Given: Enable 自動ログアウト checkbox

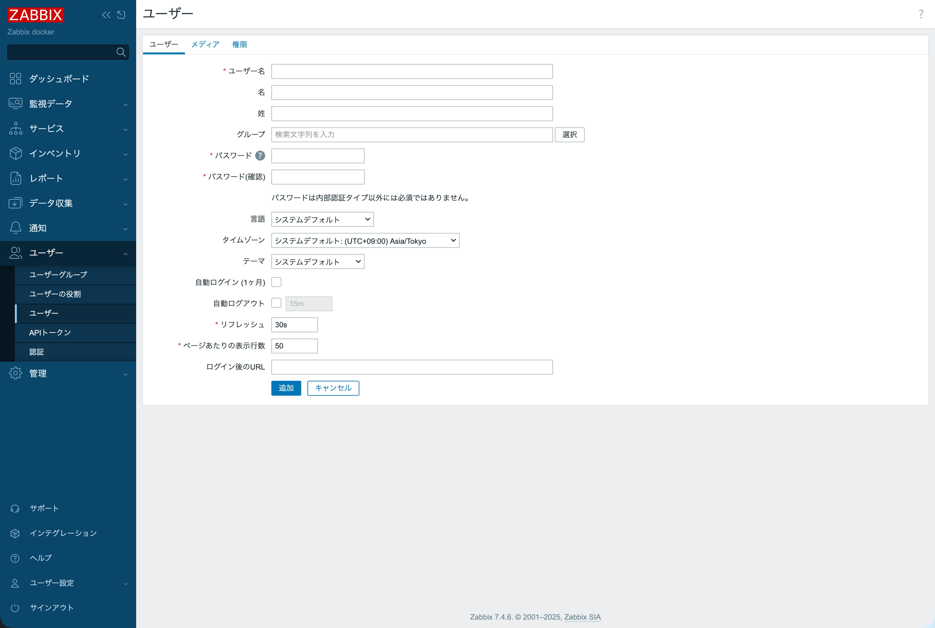Looking at the screenshot, I should click(276, 303).
